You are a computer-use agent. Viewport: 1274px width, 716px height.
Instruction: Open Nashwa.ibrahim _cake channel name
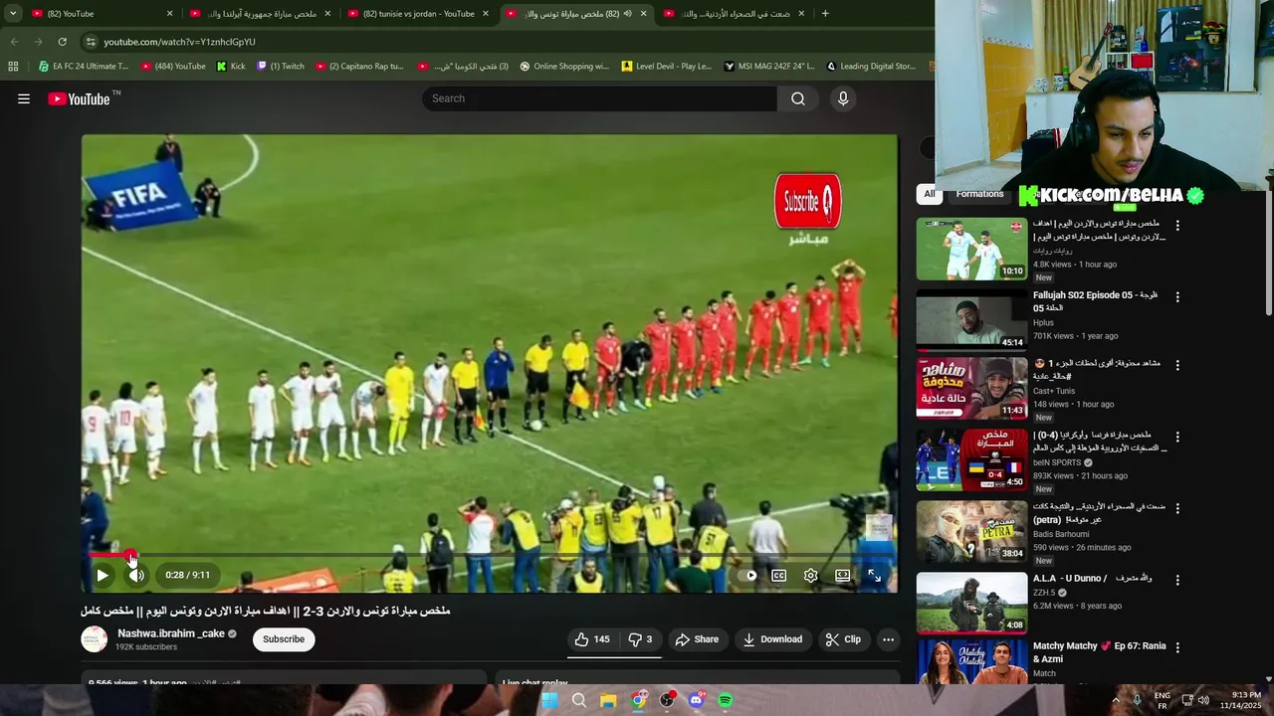pos(171,633)
